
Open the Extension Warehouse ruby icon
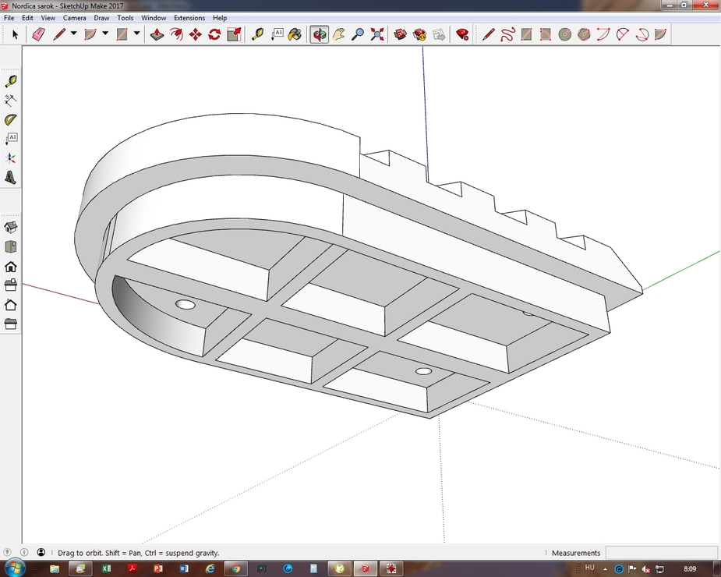tap(462, 34)
